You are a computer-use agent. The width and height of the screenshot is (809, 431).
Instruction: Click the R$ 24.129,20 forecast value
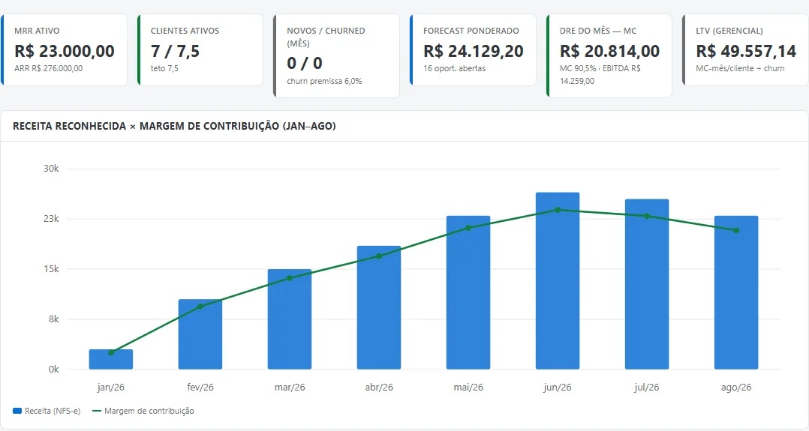pos(474,51)
